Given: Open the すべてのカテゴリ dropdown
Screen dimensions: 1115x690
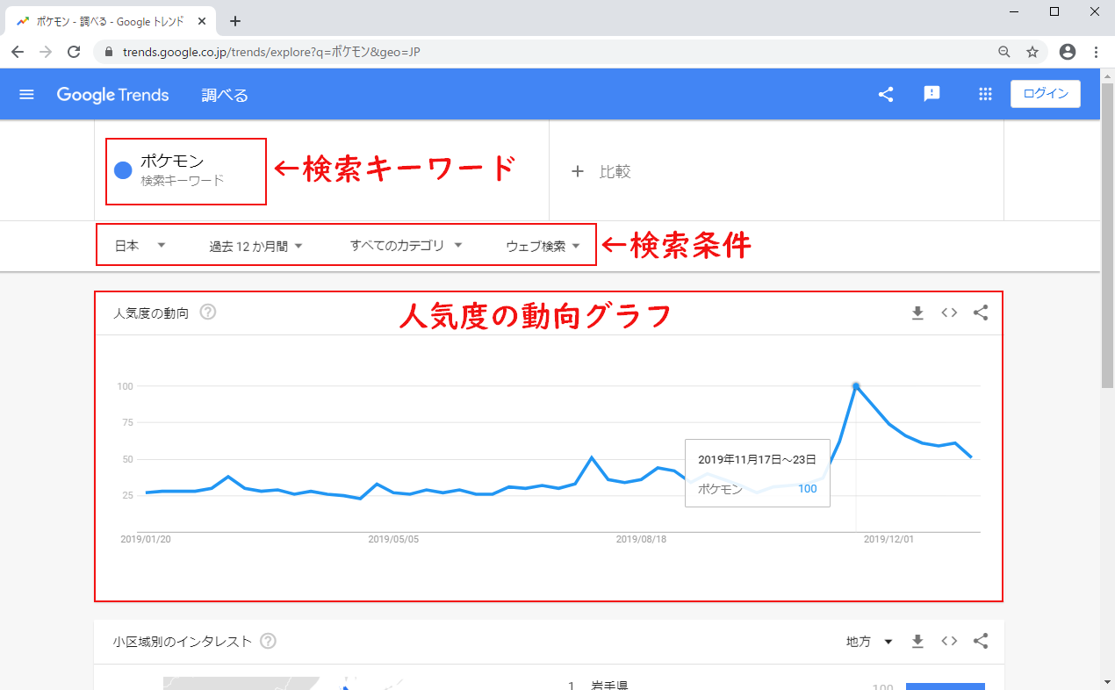Looking at the screenshot, I should pyautogui.click(x=406, y=246).
